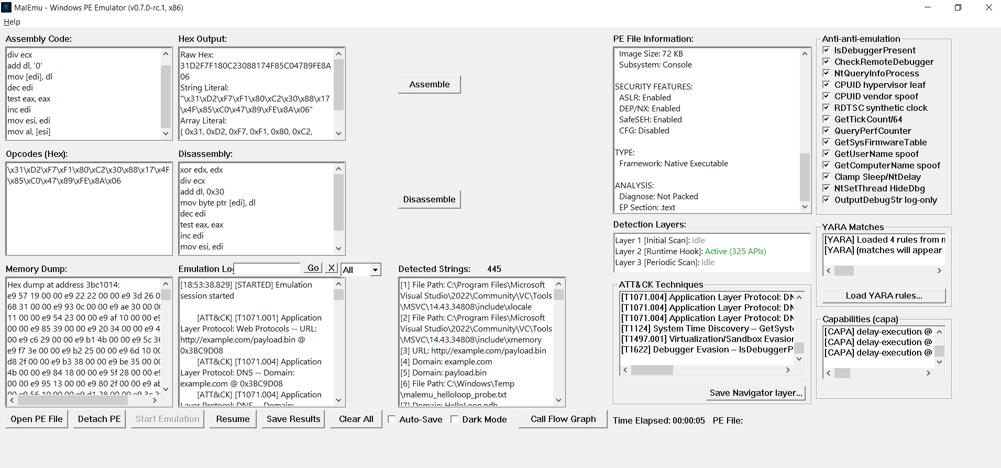Click the Disassemble button
Viewport: 1001px width, 468px height.
429,199
